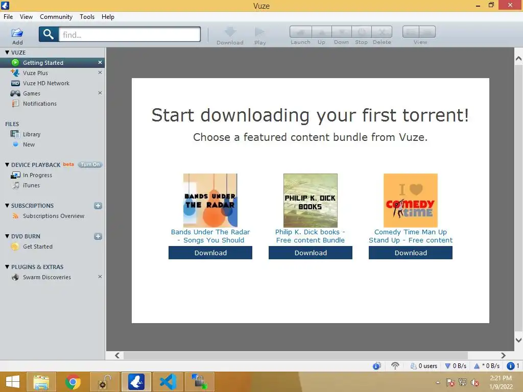This screenshot has height=392, width=523.
Task: Select the right View mode button
Action: [427, 32]
